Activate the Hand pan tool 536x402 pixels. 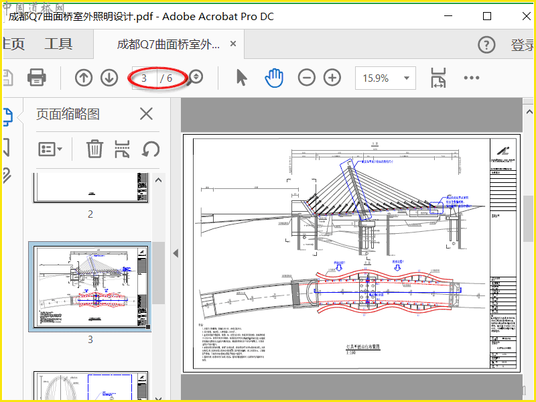click(274, 78)
